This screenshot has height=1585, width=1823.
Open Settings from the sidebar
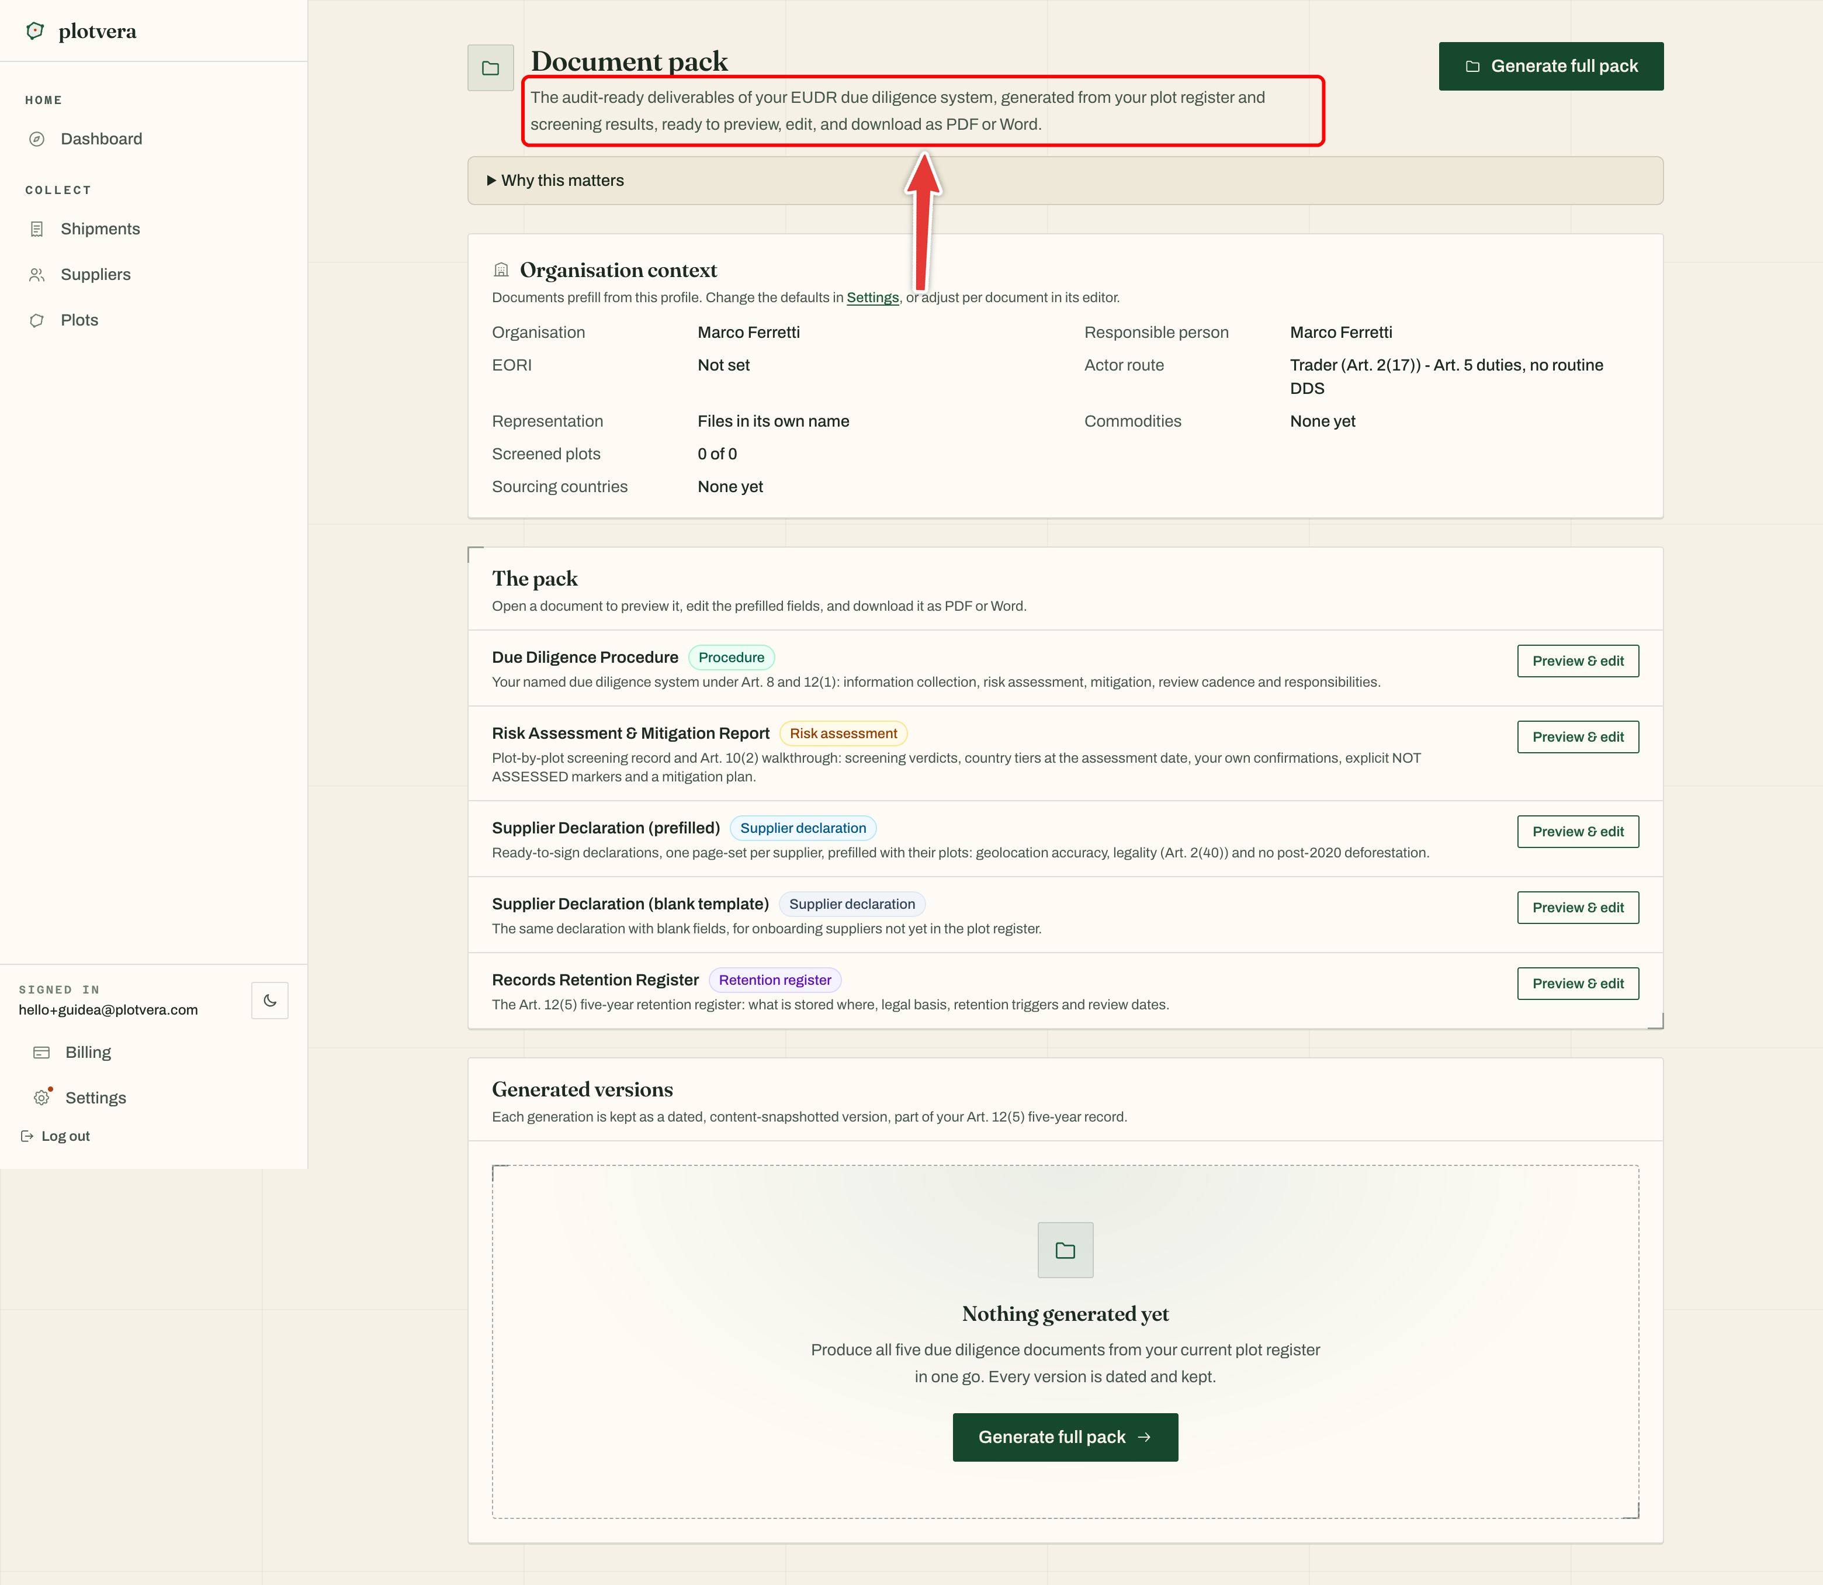95,1098
